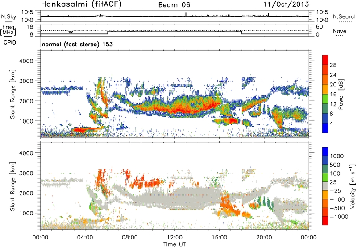
Task: Click the 2000 tick on velocity panel axis
Action: tap(26, 193)
